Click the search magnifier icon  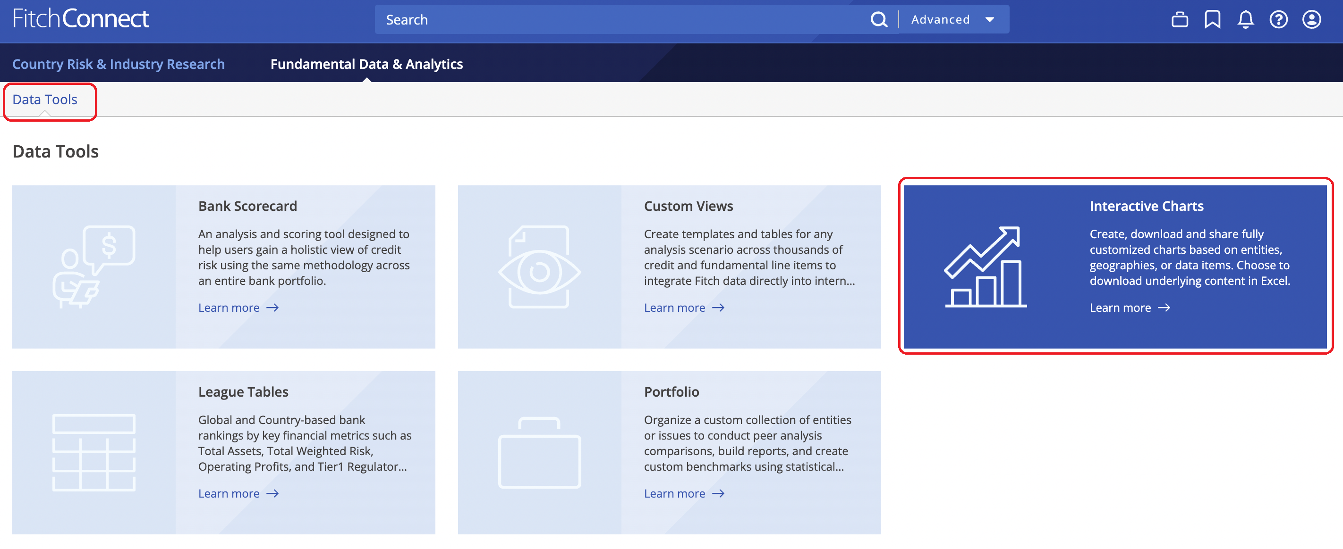(x=878, y=20)
